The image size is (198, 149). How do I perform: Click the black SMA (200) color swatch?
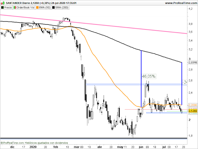(x=54, y=7)
